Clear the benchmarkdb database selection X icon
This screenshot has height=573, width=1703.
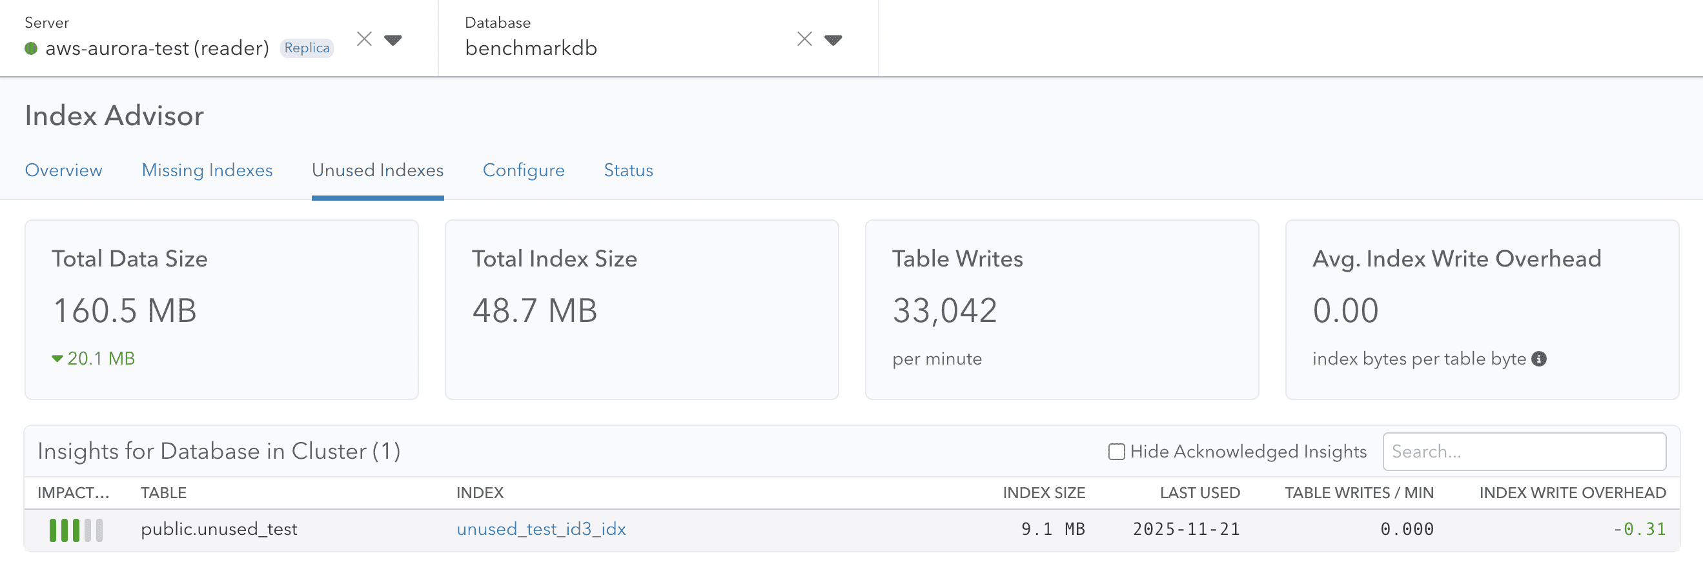click(804, 39)
